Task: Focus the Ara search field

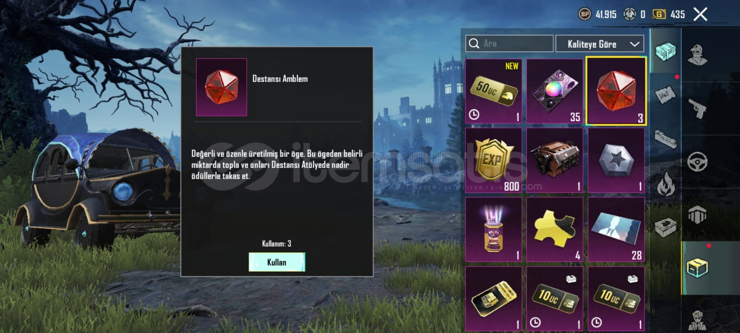Action: [509, 43]
